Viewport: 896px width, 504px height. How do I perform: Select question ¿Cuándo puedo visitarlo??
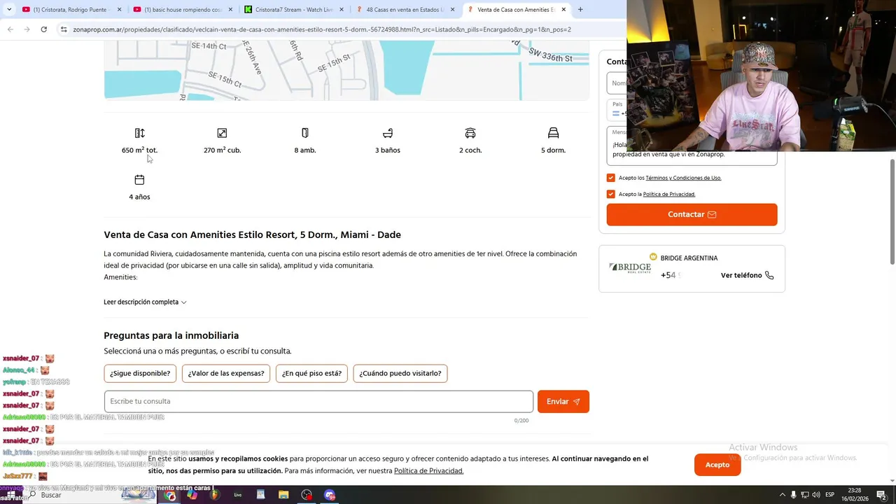400,373
